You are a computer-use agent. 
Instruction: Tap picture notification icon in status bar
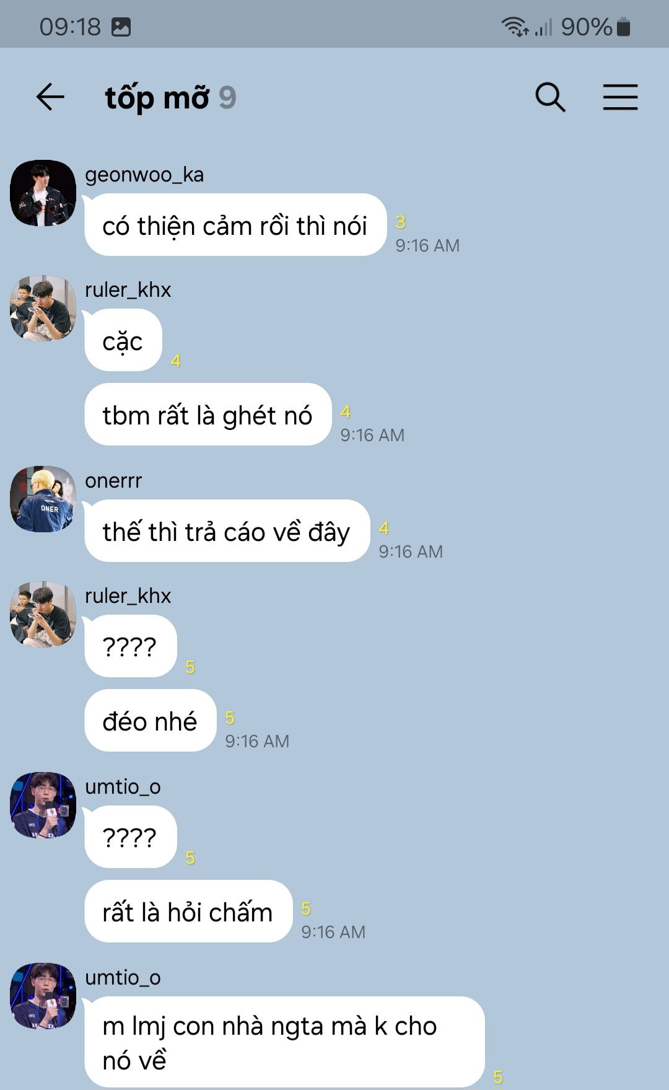(x=121, y=27)
